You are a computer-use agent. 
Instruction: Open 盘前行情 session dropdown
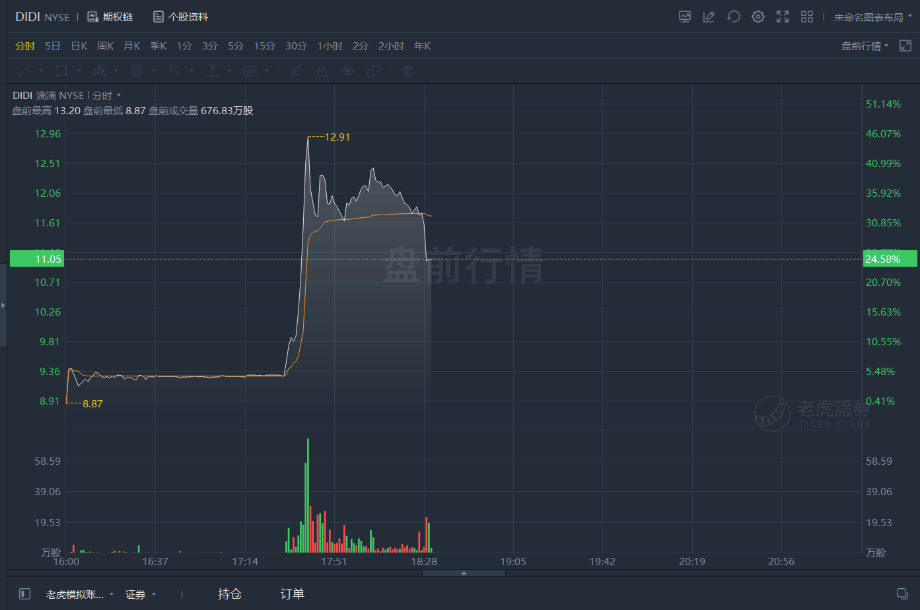(865, 46)
